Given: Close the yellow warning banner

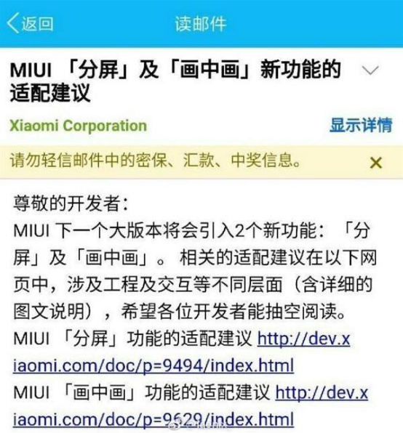Looking at the screenshot, I should click(375, 163).
